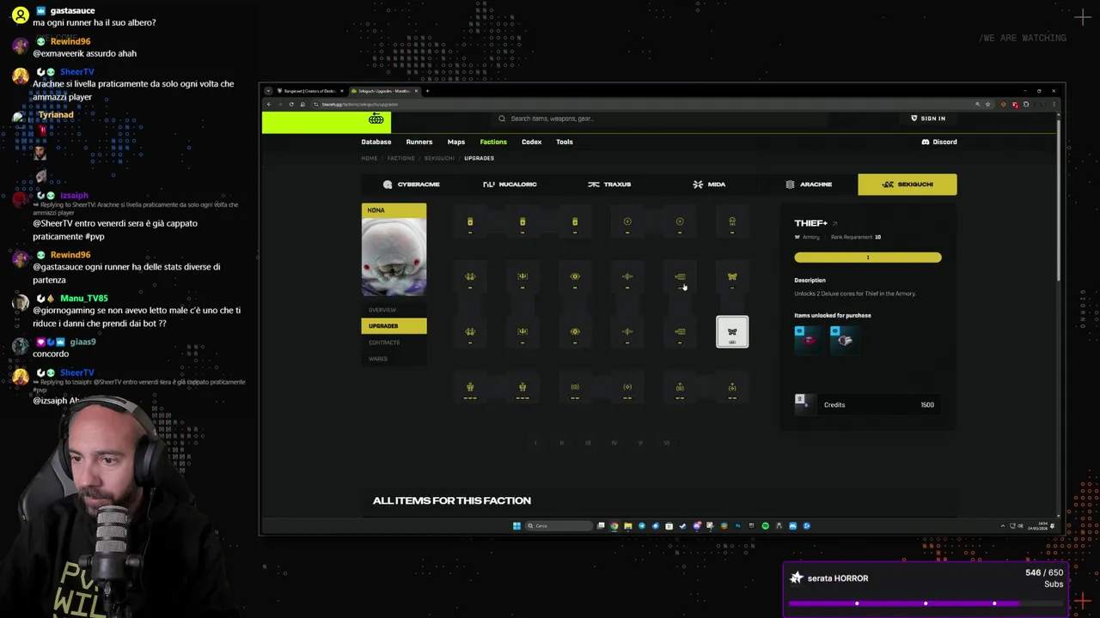This screenshot has height=618, width=1100.
Task: Bookmark the page with the star icon
Action: (x=988, y=104)
